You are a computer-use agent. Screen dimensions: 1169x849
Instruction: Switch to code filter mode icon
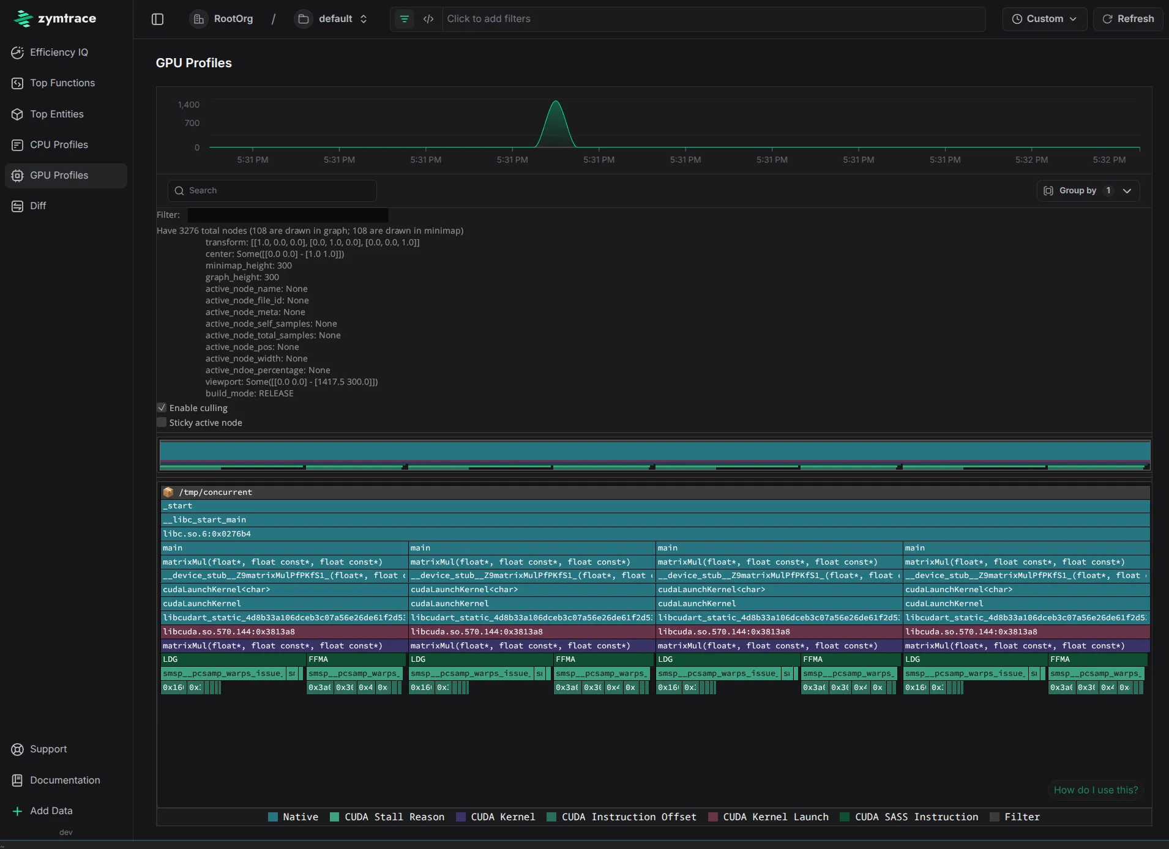pyautogui.click(x=428, y=19)
